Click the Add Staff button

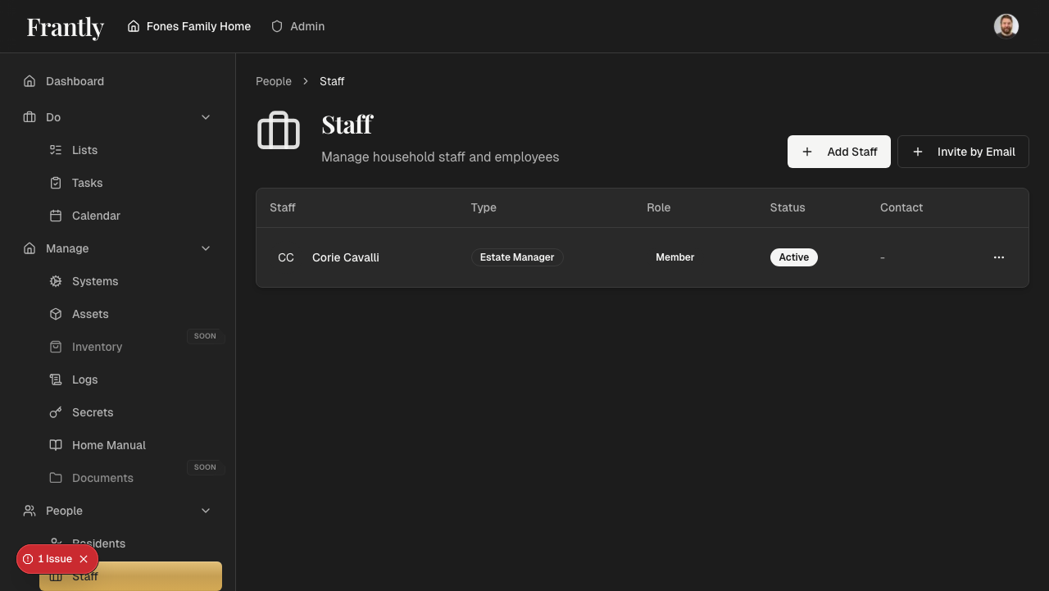838,152
